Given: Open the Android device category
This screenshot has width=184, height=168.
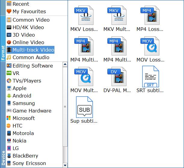Looking at the screenshot, I should (19, 96).
